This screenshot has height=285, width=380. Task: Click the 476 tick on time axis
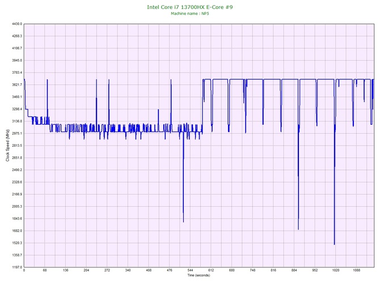tap(170, 270)
